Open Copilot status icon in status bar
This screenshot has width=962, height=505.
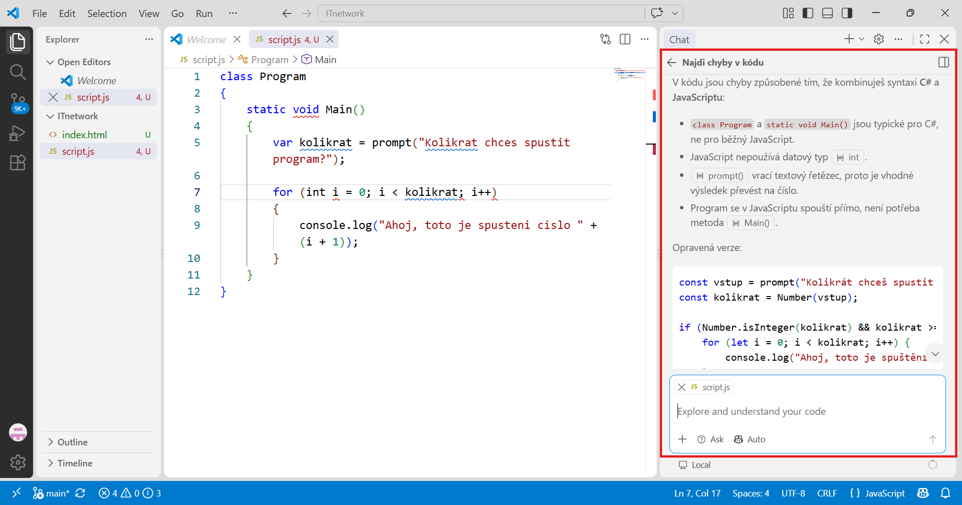pos(923,493)
